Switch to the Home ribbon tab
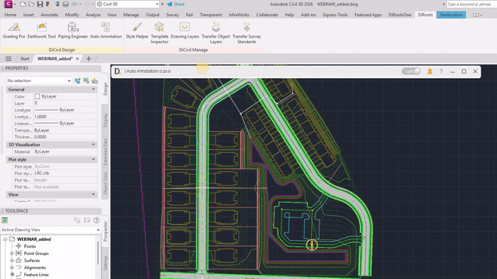This screenshot has height=279, width=497. (x=11, y=15)
